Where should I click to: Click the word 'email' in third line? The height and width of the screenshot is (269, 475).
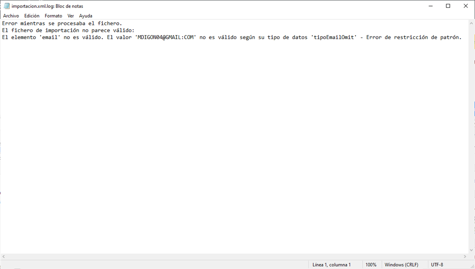click(x=49, y=37)
